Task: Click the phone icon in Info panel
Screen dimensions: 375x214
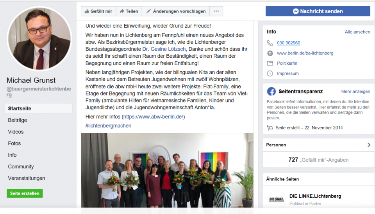Action: (270, 43)
